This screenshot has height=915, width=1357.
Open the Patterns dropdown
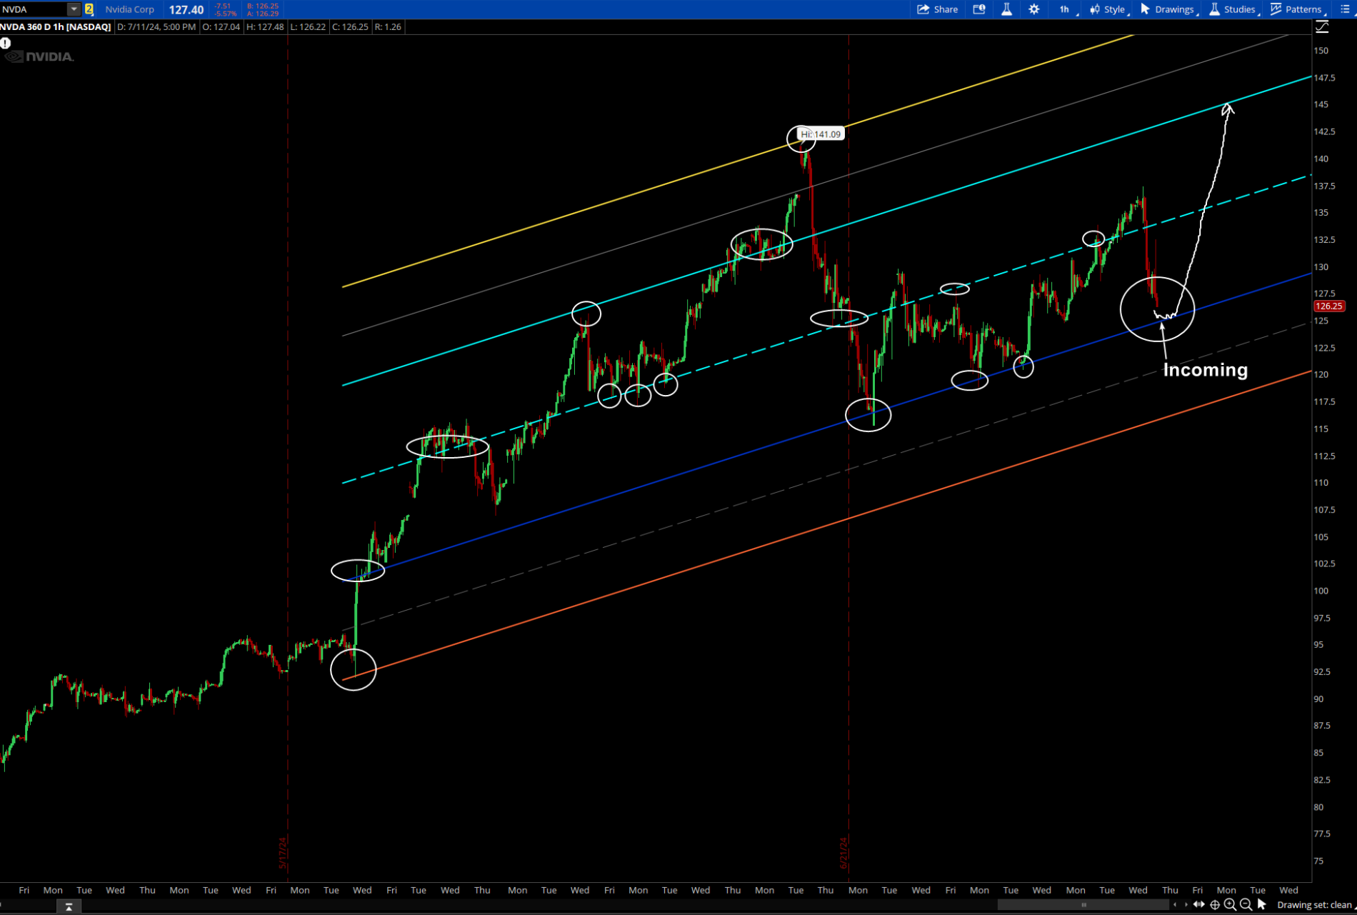click(1296, 9)
